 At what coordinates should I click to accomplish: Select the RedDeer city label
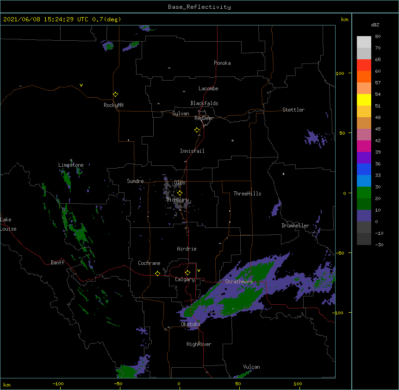coord(204,118)
